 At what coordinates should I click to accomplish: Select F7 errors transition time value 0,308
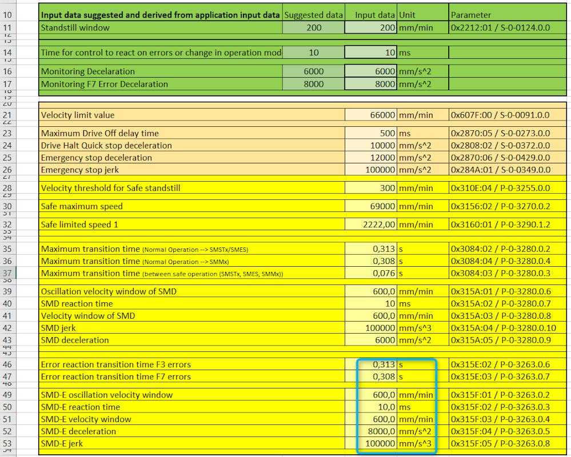click(371, 376)
